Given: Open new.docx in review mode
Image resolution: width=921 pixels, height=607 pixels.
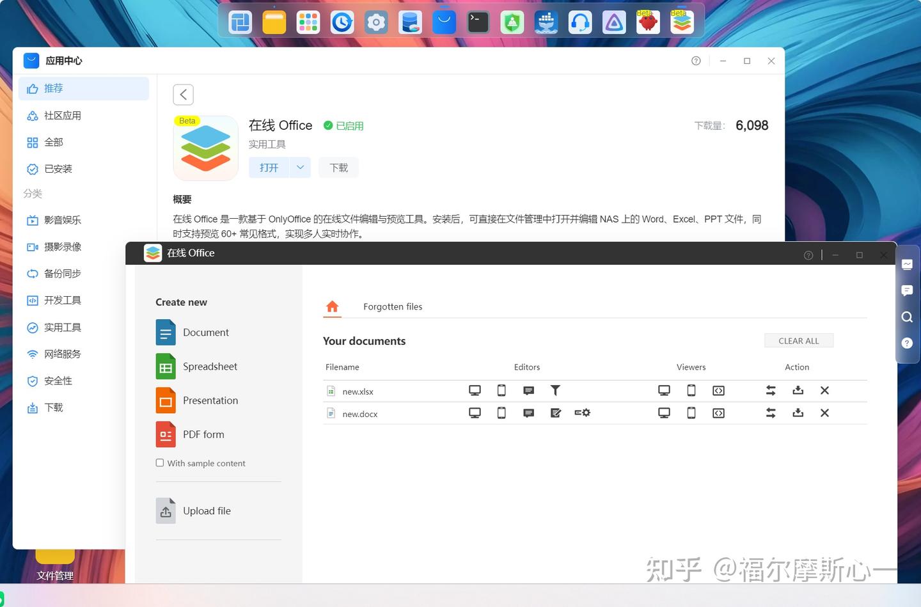Looking at the screenshot, I should 555,413.
